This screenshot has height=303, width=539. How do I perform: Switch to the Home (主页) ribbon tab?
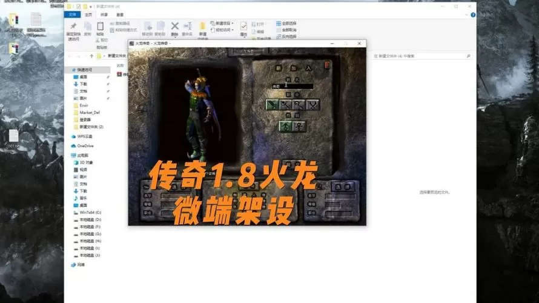pyautogui.click(x=88, y=15)
